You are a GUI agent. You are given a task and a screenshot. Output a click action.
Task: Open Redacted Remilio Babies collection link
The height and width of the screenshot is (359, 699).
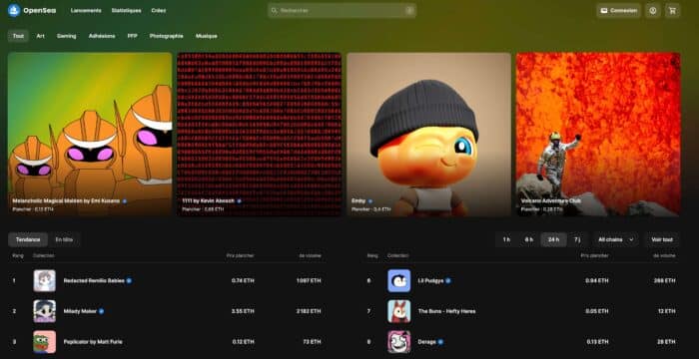coord(94,280)
